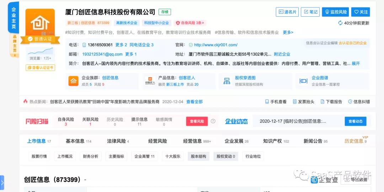This screenshot has height=192, width=384.
Task: Expand the 自身风险 3条 risk tag
Action: [x=191, y=23]
